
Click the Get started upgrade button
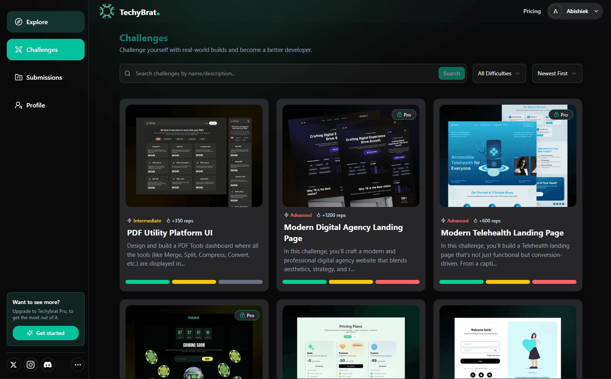coord(46,333)
